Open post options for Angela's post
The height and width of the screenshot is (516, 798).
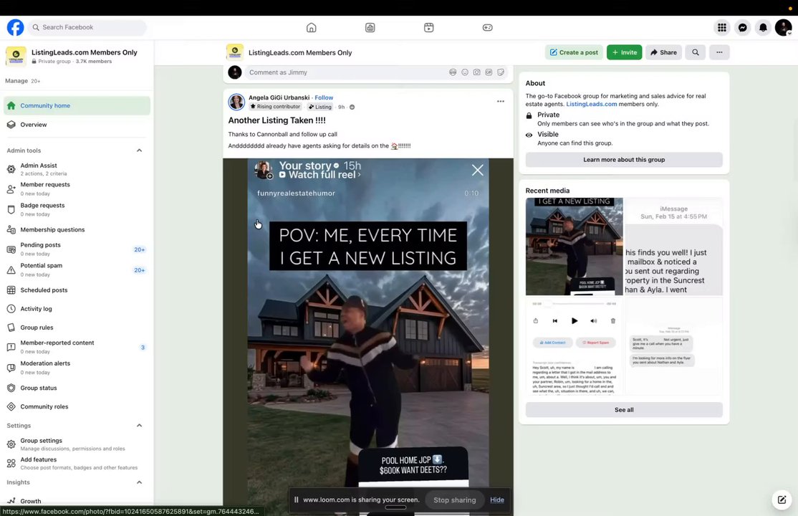500,101
